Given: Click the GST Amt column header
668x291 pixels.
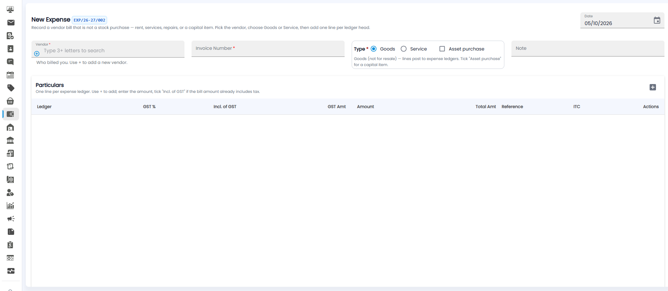Looking at the screenshot, I should [x=336, y=107].
